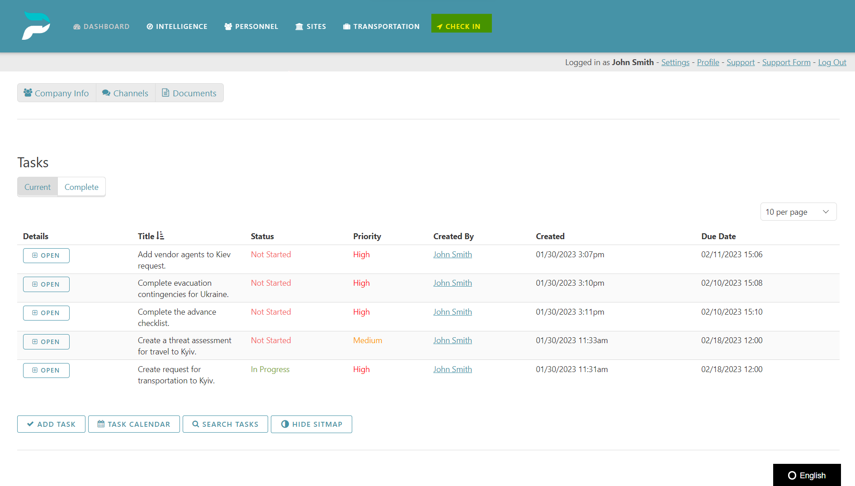855x486 pixels.
Task: Open the Dashboard section
Action: tap(101, 26)
